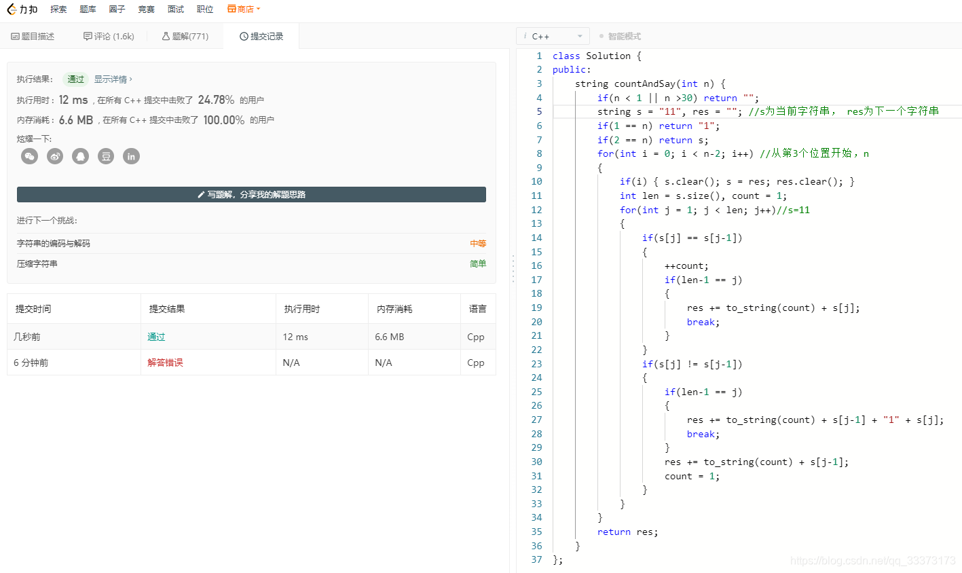The image size is (962, 573).
Task: Click the 语言 column header
Action: pyautogui.click(x=478, y=309)
